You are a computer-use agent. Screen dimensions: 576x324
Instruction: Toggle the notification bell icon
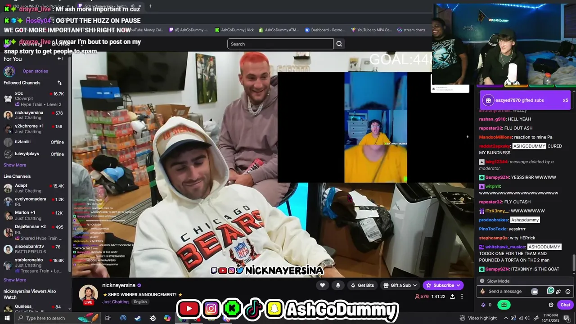[338, 285]
